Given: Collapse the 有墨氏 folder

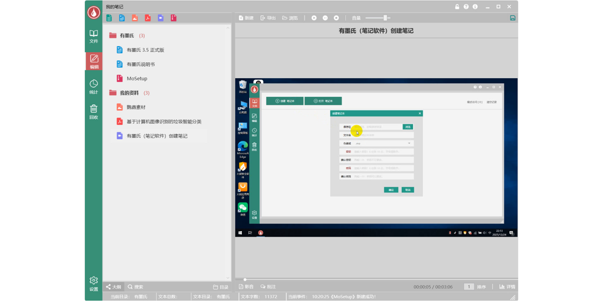Looking at the screenshot, I should tap(113, 36).
